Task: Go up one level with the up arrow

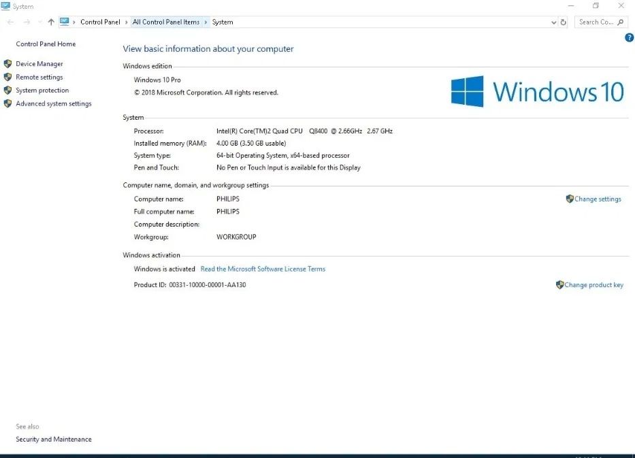Action: coord(51,22)
